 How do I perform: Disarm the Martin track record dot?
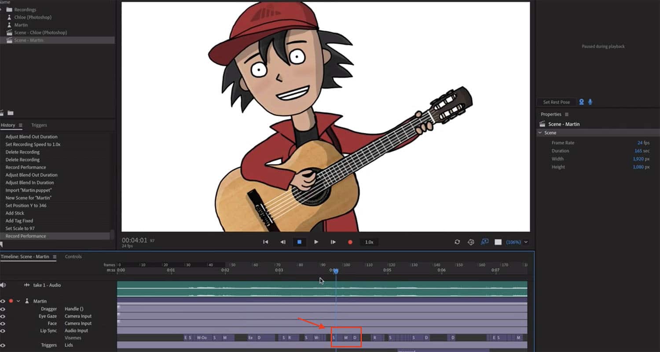pyautogui.click(x=11, y=301)
